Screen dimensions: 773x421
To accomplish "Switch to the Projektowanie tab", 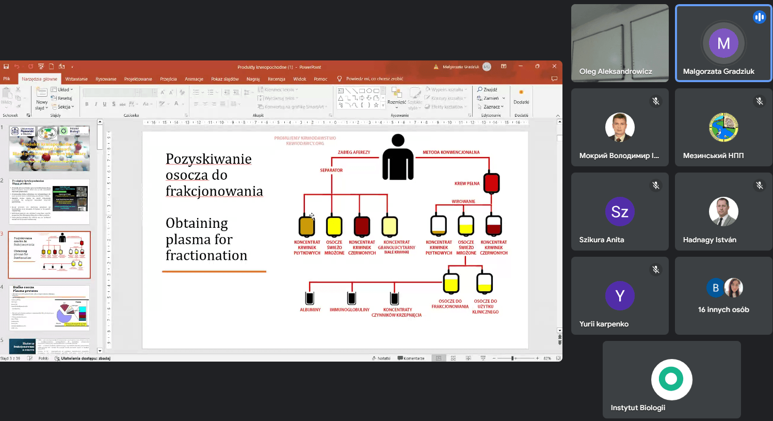I will point(138,79).
